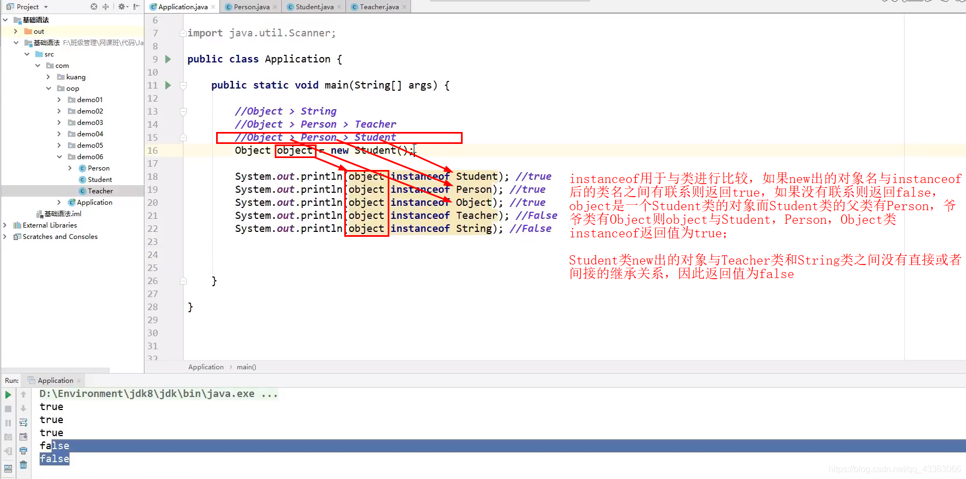
Task: Click Up the Stack Trace arrow
Action: (x=23, y=395)
